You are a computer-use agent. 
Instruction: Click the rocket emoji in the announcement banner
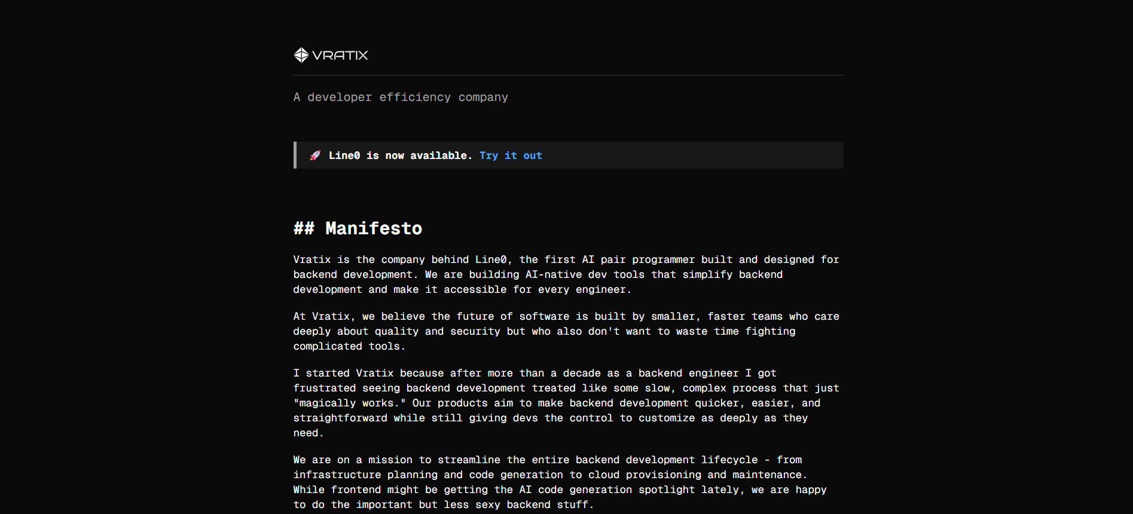click(x=315, y=155)
